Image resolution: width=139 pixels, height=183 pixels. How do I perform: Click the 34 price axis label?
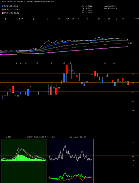coord(133,92)
